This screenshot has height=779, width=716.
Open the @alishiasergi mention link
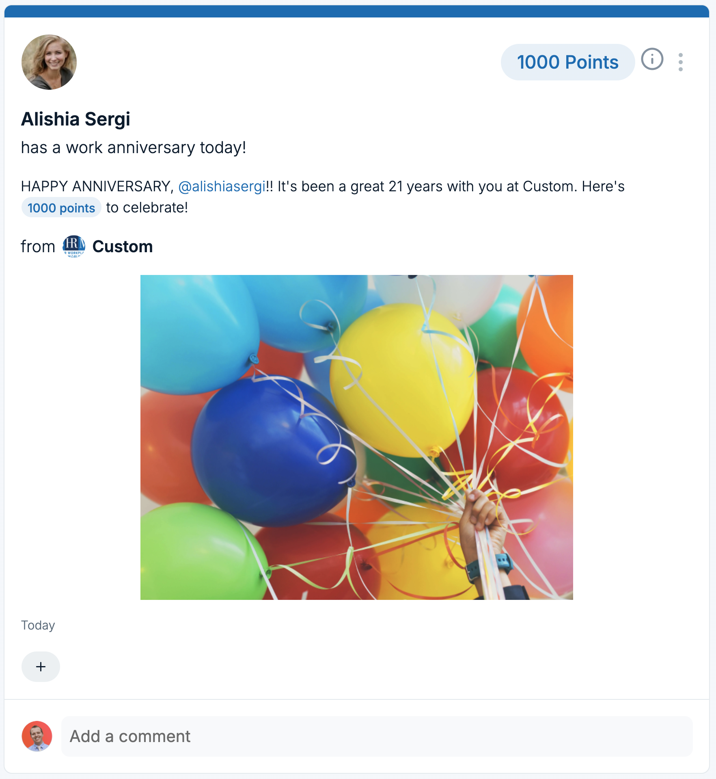[x=222, y=186]
